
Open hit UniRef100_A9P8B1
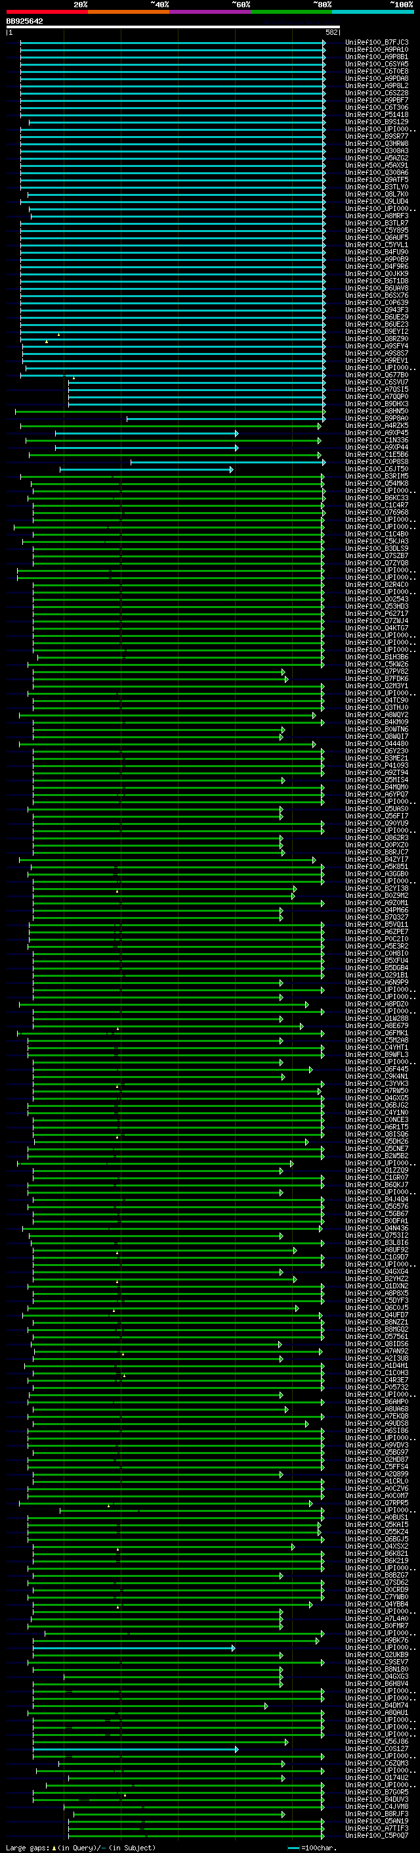[377, 57]
